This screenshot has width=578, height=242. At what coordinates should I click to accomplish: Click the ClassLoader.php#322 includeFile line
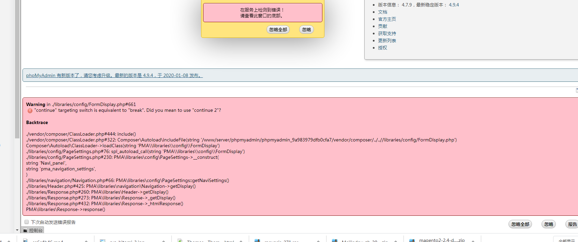[241, 140]
